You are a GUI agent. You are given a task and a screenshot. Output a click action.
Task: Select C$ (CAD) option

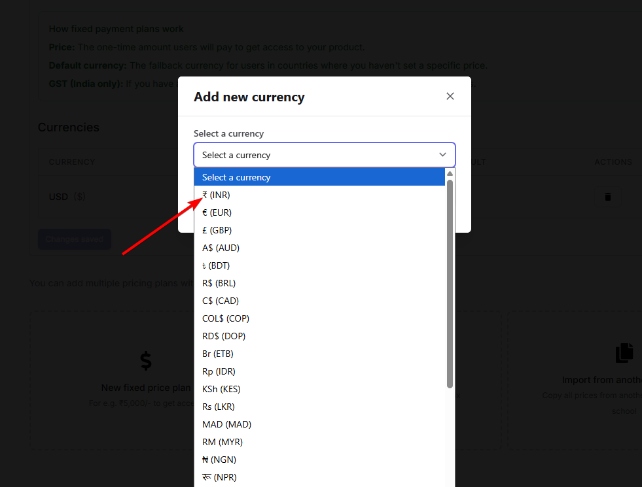221,301
